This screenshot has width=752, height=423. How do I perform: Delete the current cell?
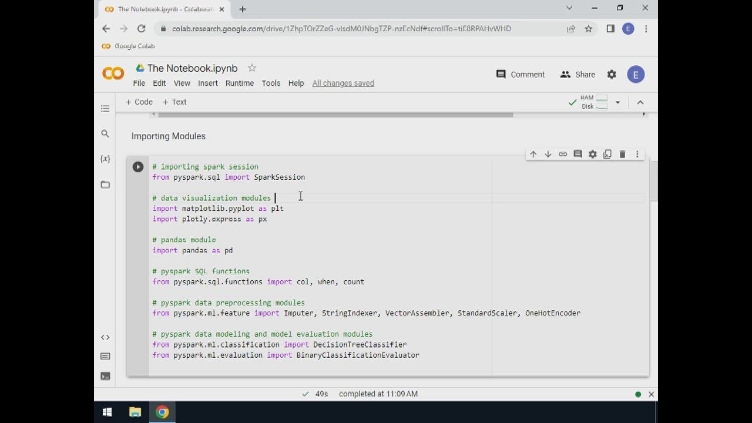coord(622,154)
